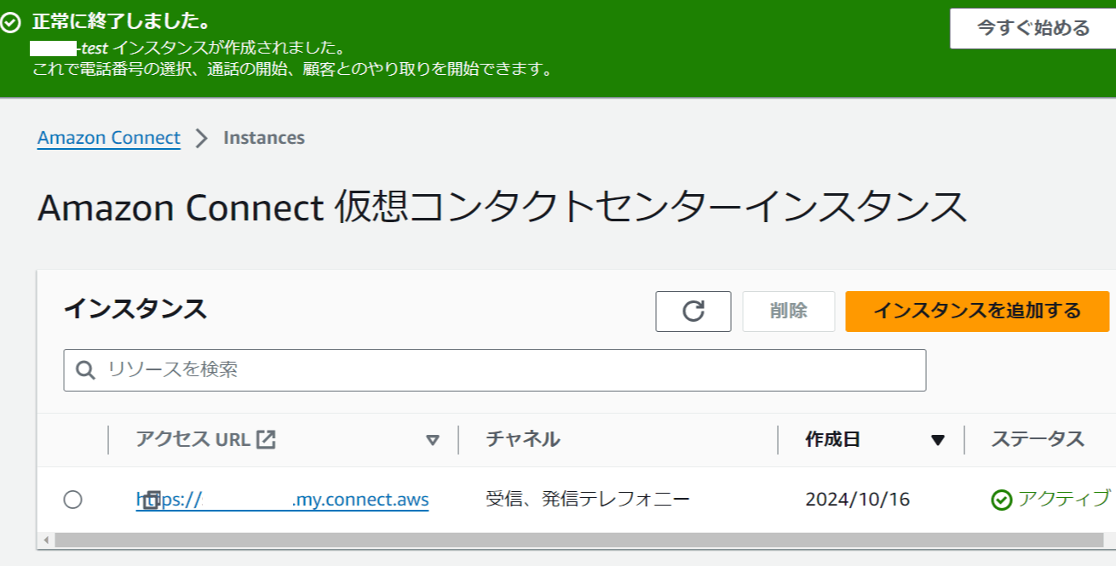This screenshot has height=566, width=1116.
Task: Click the アクティブ status text
Action: pyautogui.click(x=1065, y=499)
